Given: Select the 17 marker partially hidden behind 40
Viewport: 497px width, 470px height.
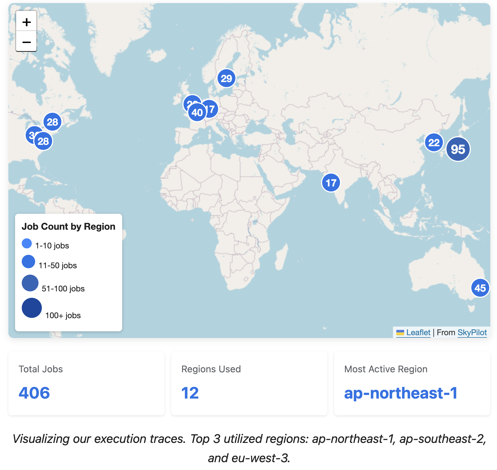Looking at the screenshot, I should point(213,109).
